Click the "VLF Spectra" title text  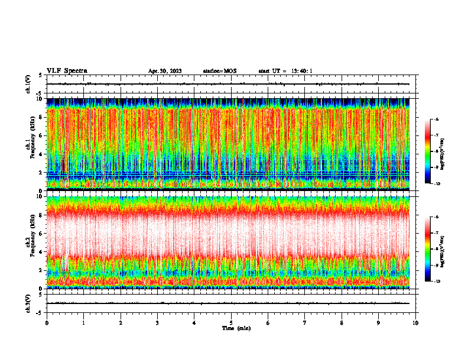point(67,71)
